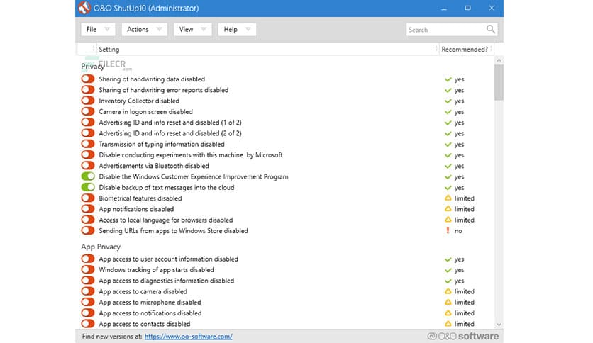Screen dimensions: 593x343
Task: Enable Sharing of handwriting data disabled toggle
Action: (x=88, y=79)
